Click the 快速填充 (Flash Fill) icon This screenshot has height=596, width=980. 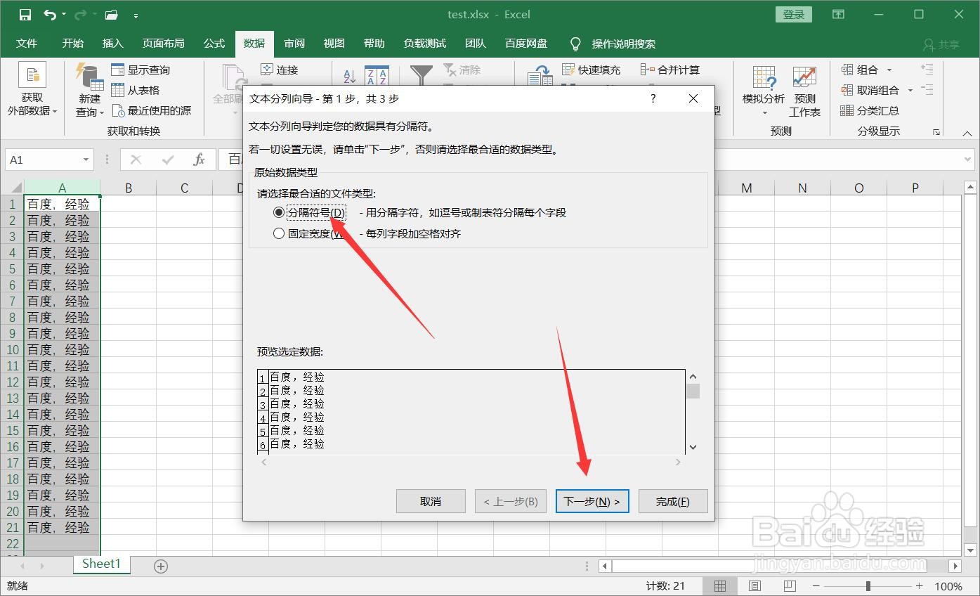coord(592,69)
